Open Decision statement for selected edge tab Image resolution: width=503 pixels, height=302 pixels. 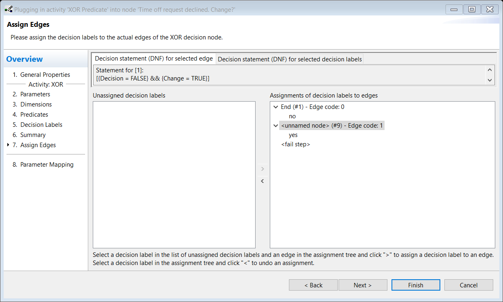153,59
